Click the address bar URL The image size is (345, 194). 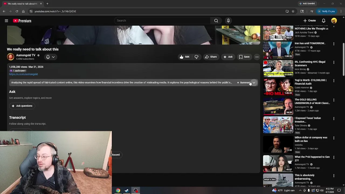click(55, 11)
